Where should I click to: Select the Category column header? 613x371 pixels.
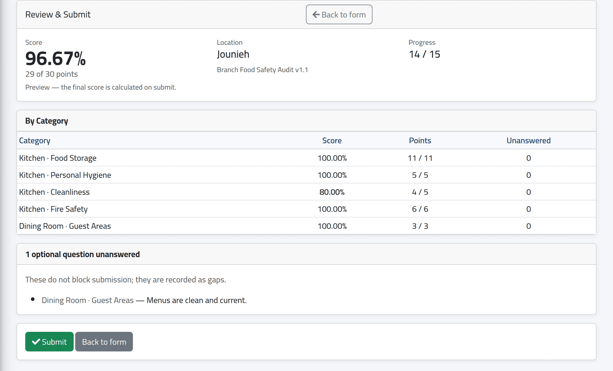click(35, 141)
